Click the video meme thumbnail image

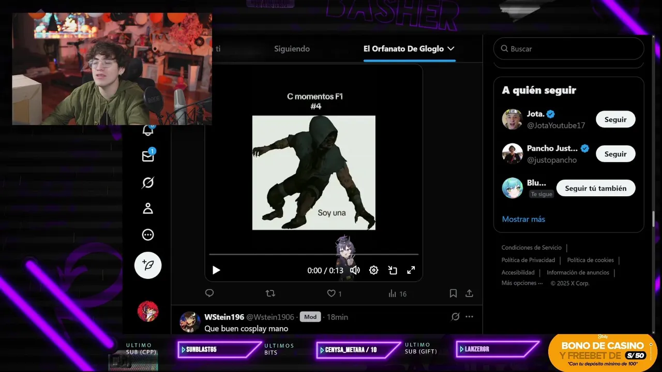pos(313,173)
